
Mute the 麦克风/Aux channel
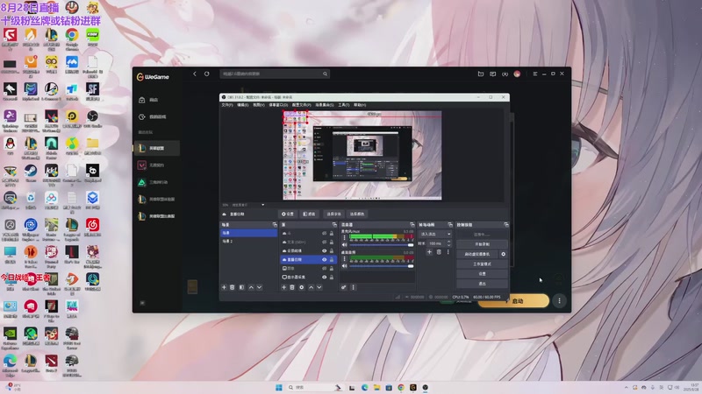344,245
